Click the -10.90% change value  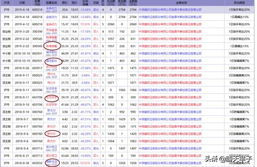[x=85, y=156]
